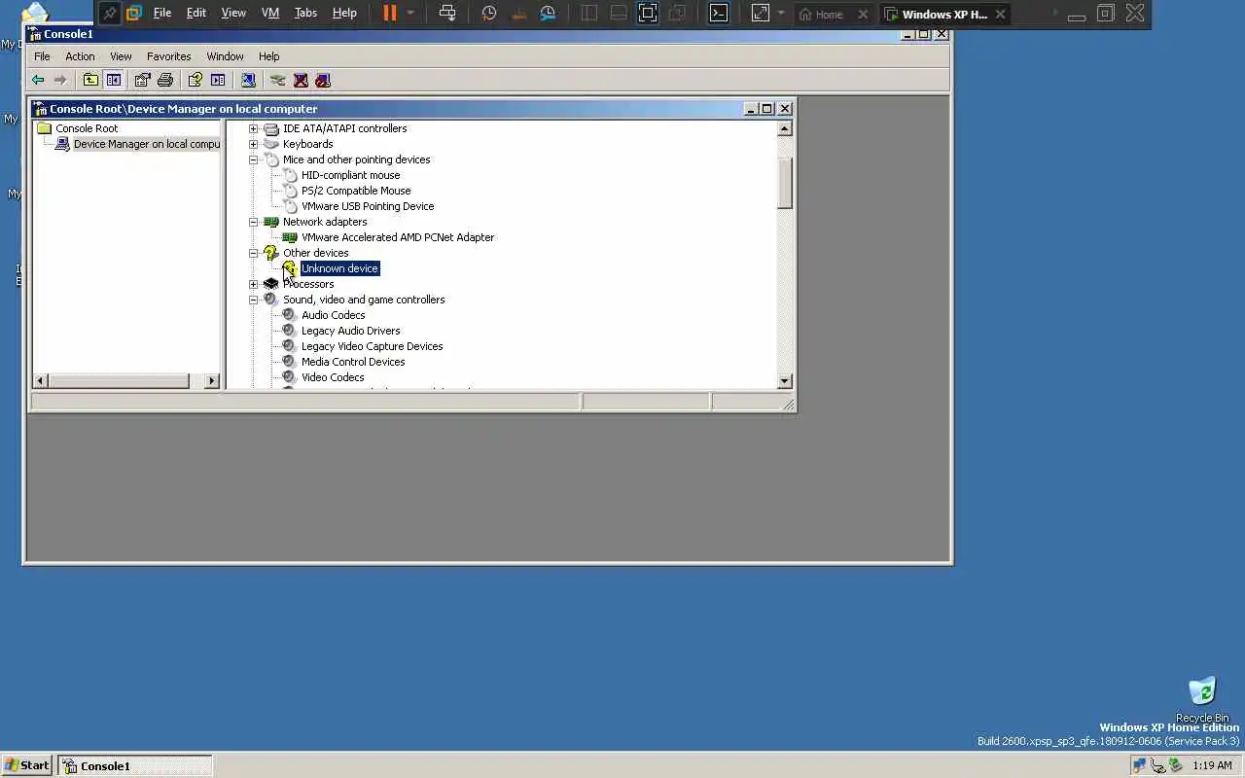Click the VMware pin toolbar icon
This screenshot has width=1245, height=778.
point(109,14)
